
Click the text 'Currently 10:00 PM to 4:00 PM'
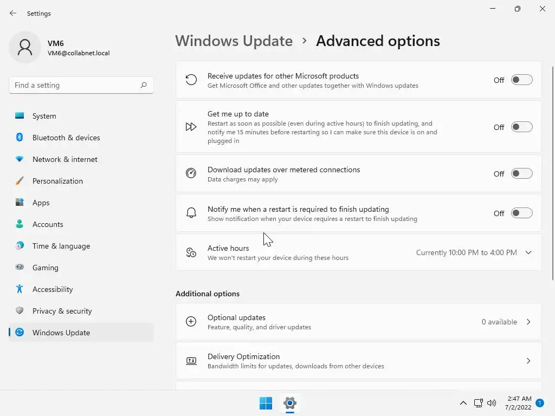click(x=466, y=252)
